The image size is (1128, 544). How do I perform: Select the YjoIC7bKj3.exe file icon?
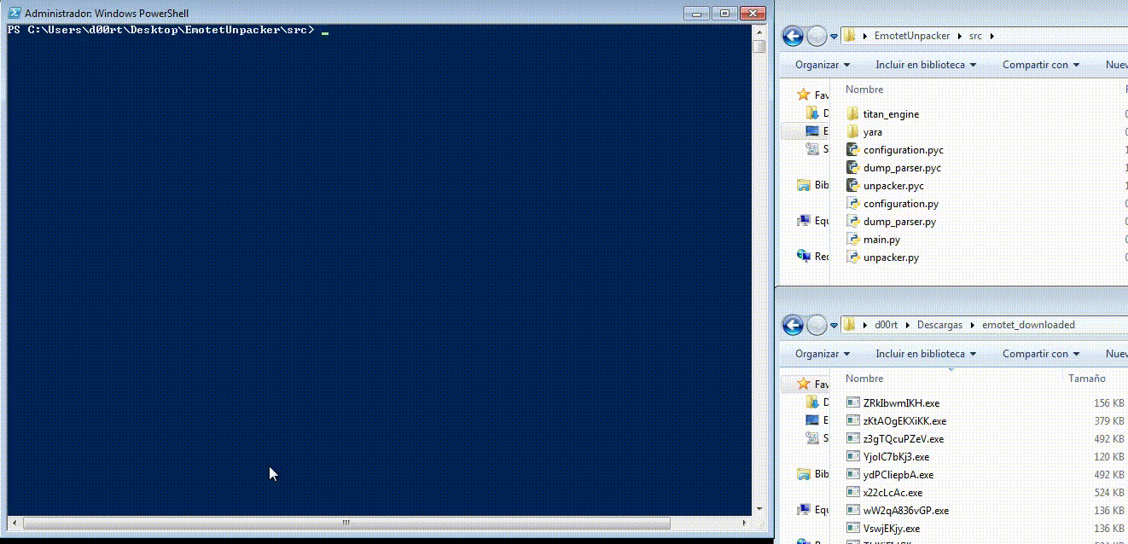pos(852,456)
